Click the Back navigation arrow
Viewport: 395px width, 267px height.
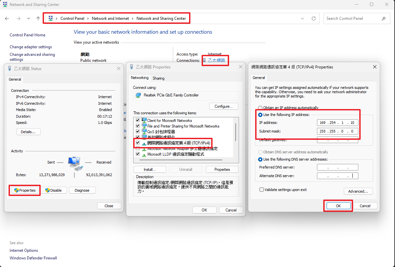point(7,19)
